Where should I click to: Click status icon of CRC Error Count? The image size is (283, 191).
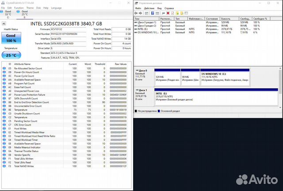tap(4, 125)
